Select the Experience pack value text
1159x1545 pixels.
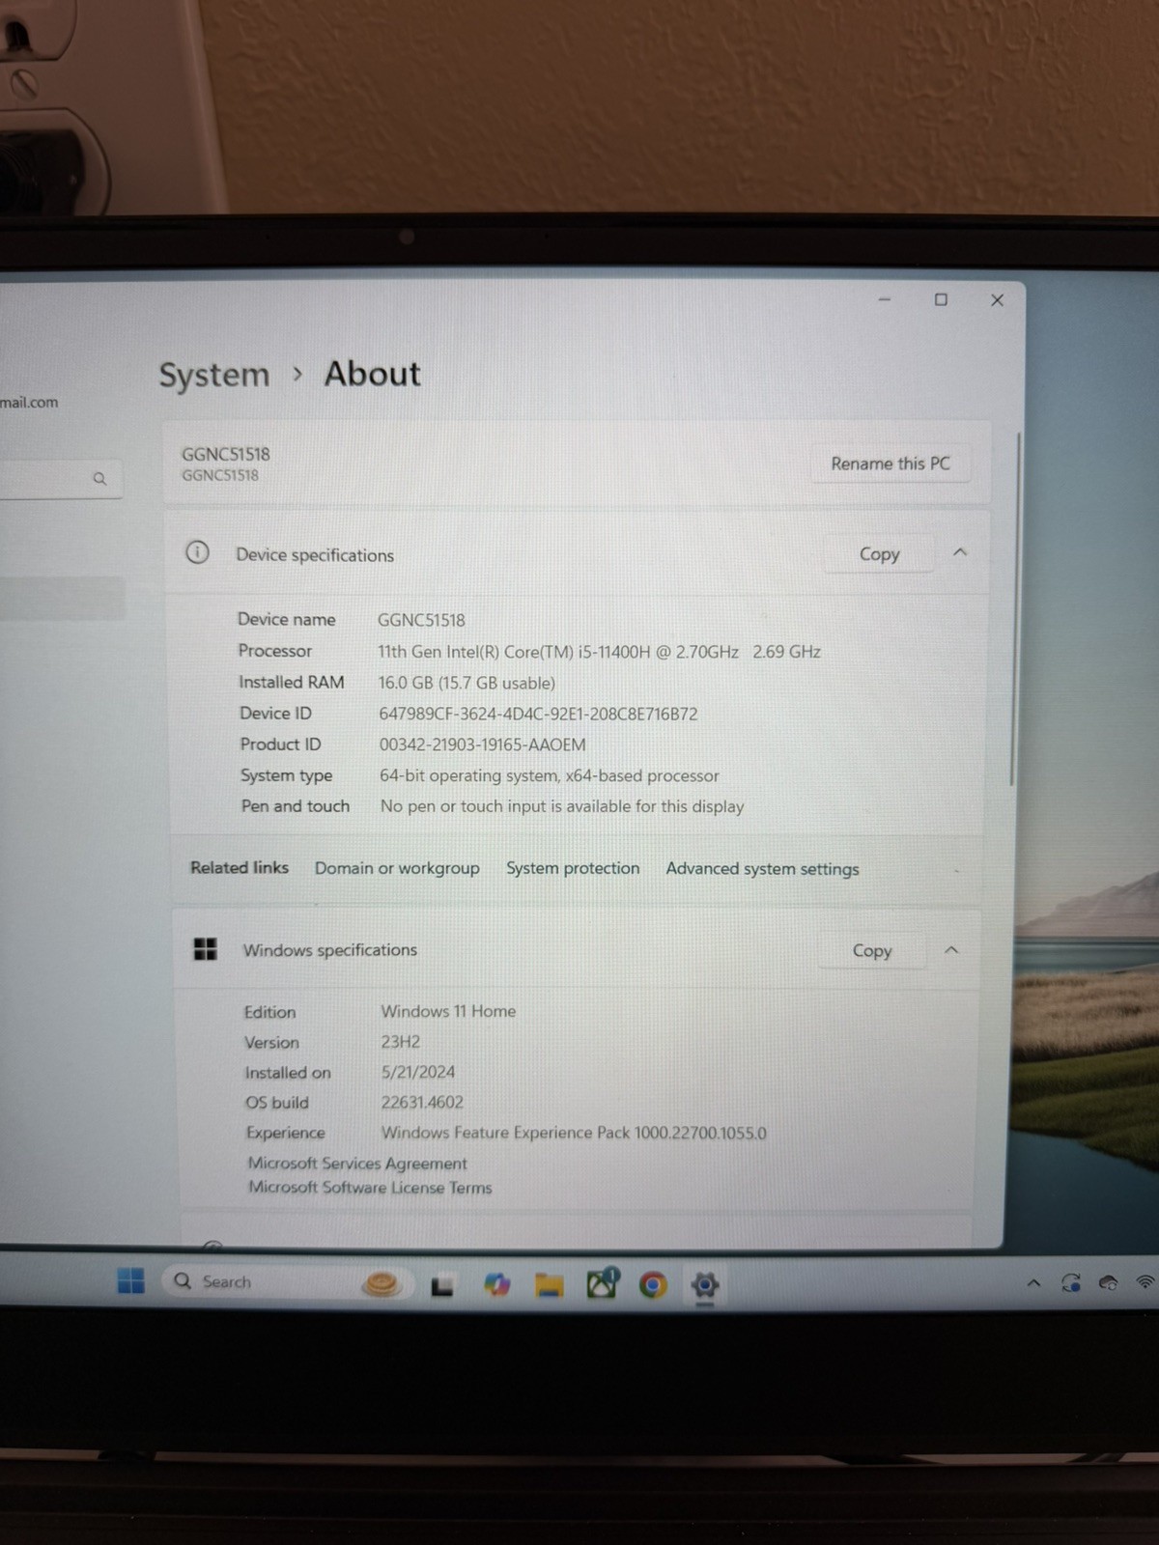click(x=574, y=1133)
